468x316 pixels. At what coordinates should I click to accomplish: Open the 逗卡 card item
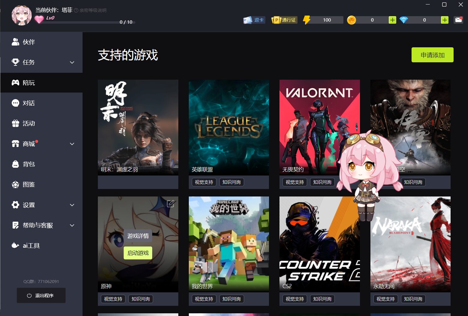point(254,20)
